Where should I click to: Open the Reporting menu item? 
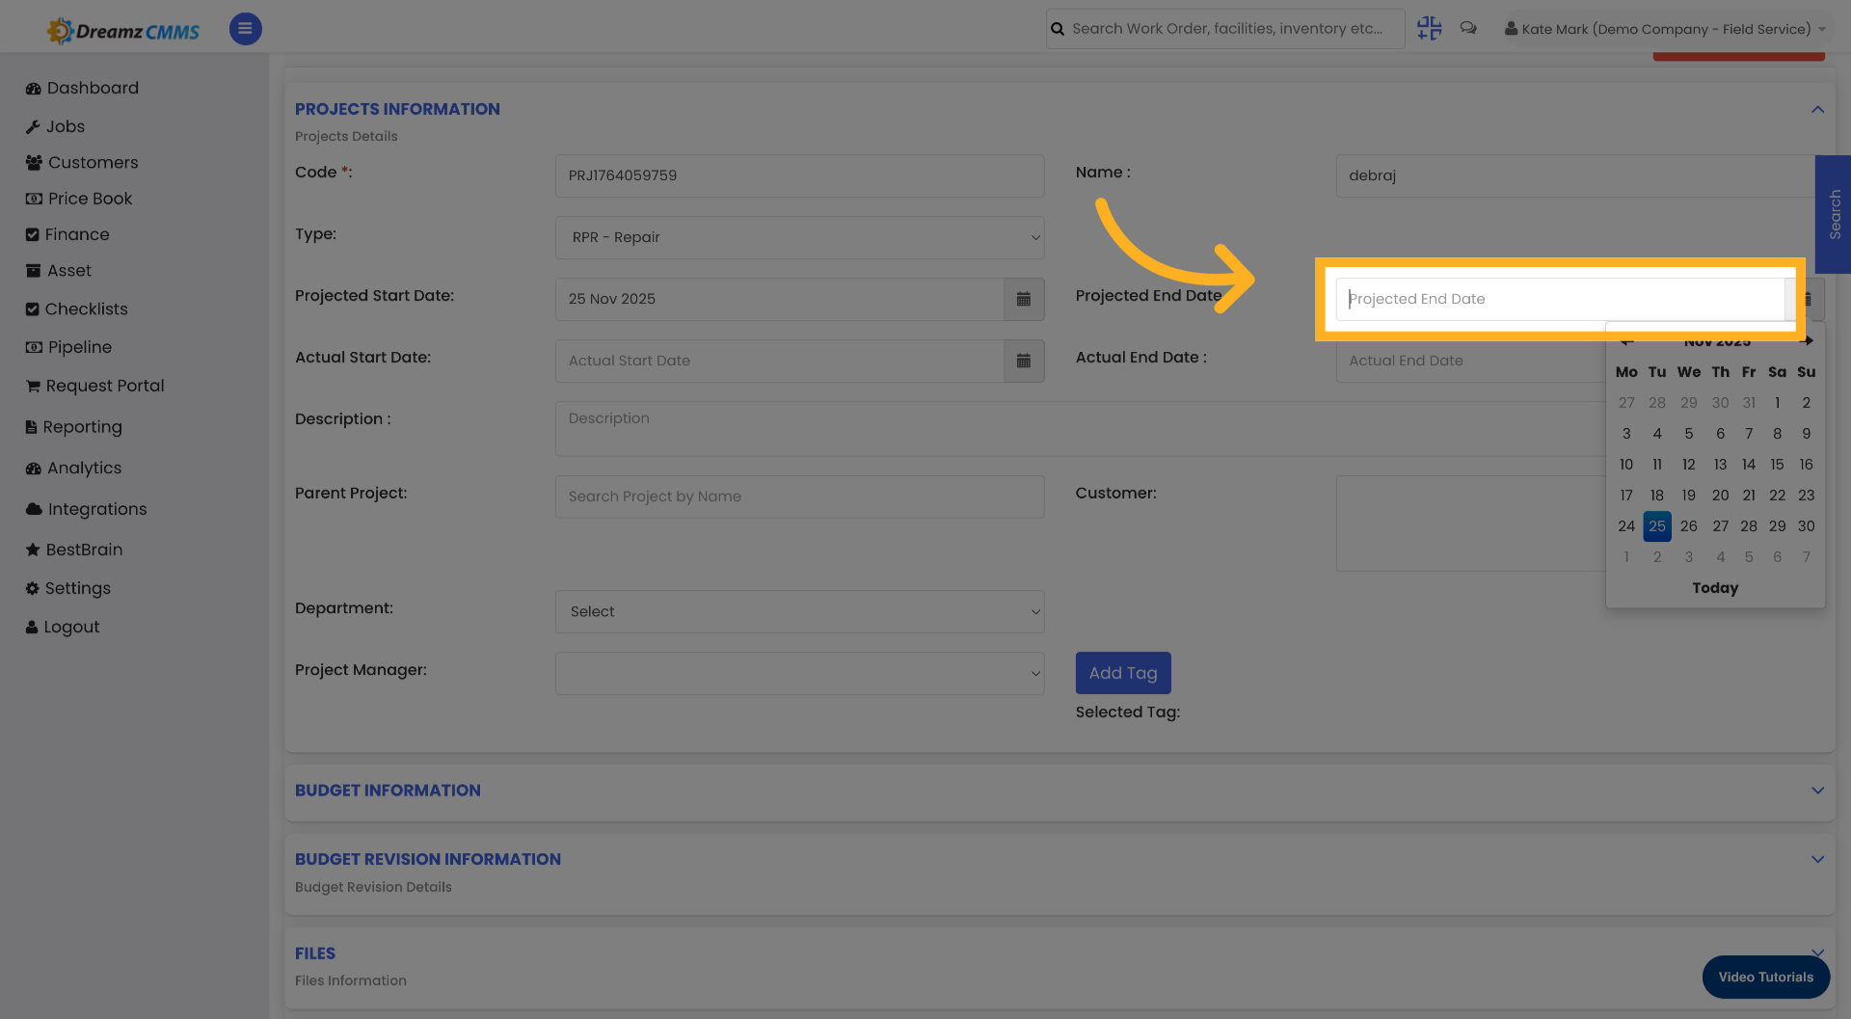click(82, 426)
